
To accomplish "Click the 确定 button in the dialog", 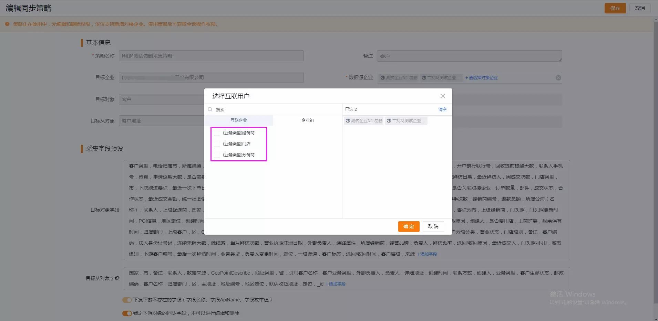I will pyautogui.click(x=409, y=226).
